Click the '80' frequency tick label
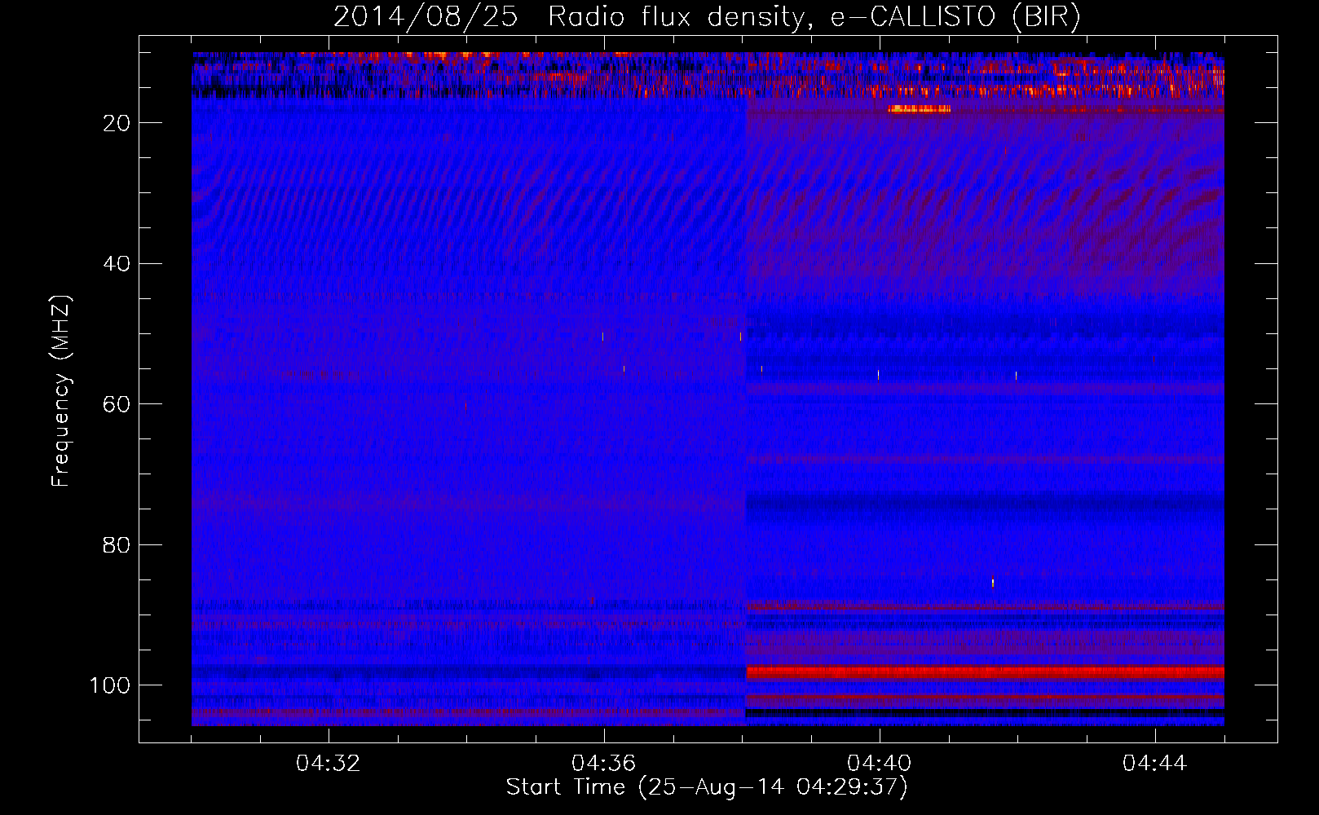 point(117,545)
